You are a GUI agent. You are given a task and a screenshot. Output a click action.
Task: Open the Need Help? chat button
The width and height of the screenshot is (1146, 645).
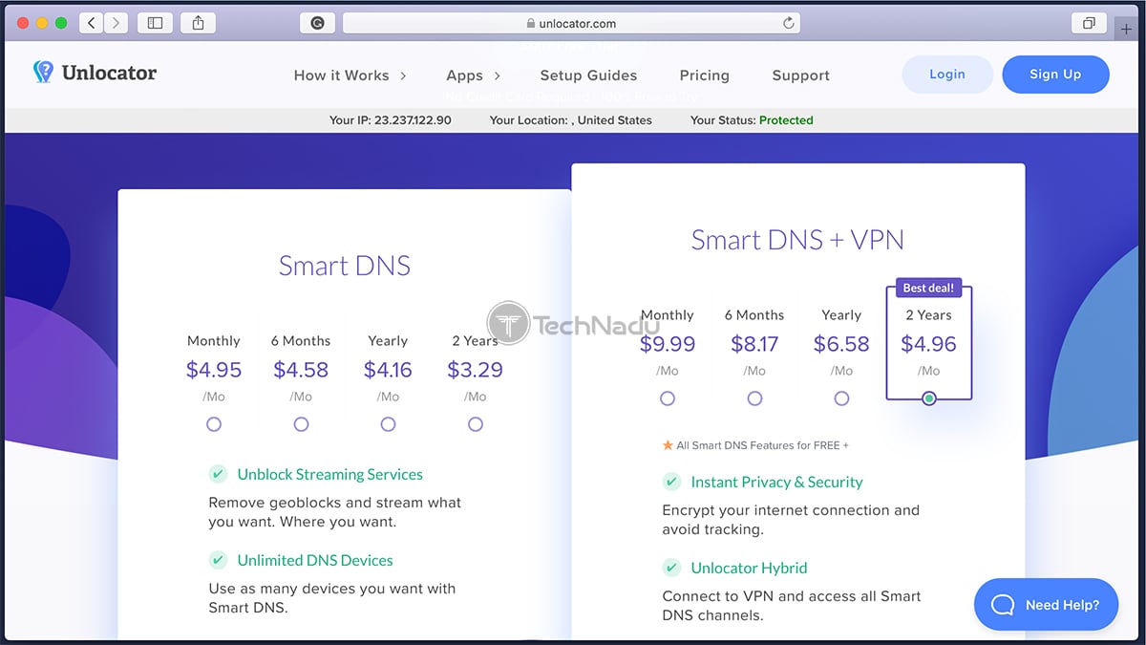point(1046,605)
